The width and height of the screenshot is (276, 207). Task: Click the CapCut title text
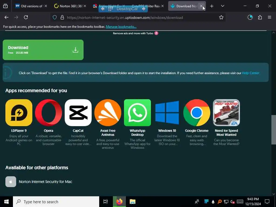pos(78,131)
